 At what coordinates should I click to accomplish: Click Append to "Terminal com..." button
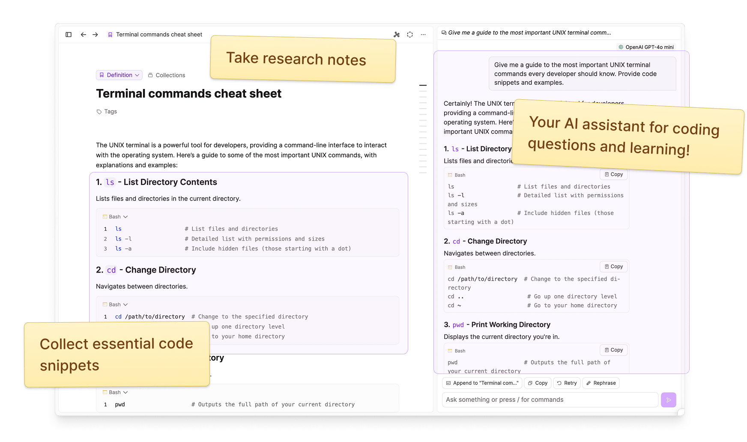pos(482,383)
